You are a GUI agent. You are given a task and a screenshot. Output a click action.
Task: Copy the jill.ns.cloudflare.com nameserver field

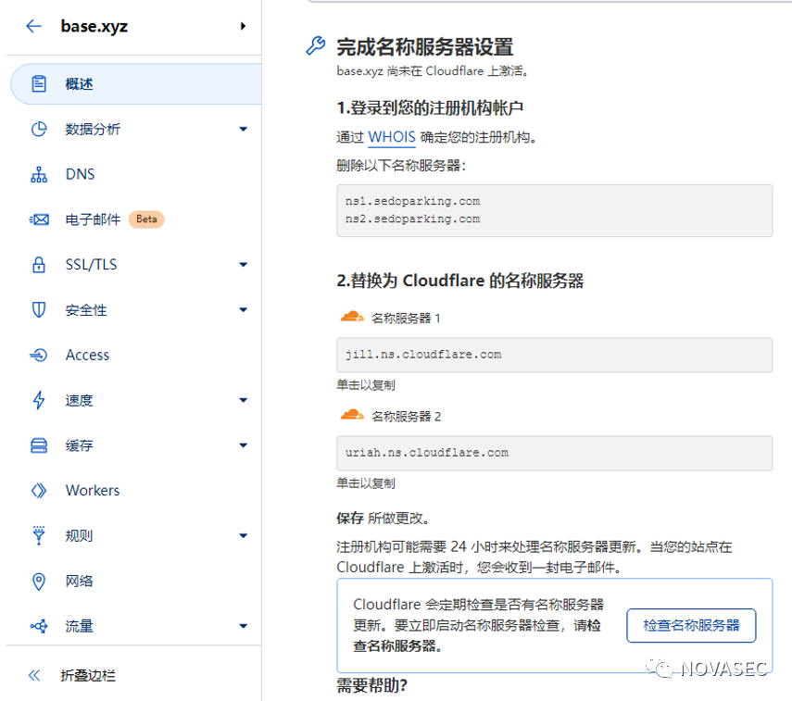(555, 355)
